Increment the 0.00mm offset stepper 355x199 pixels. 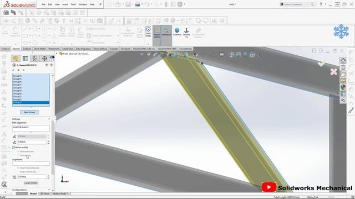(48, 141)
